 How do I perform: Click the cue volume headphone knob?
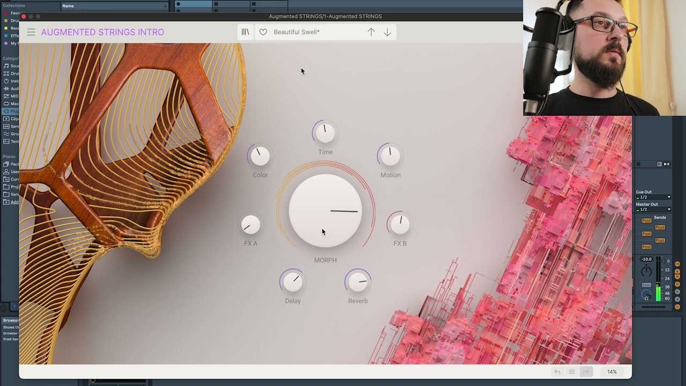(x=646, y=295)
